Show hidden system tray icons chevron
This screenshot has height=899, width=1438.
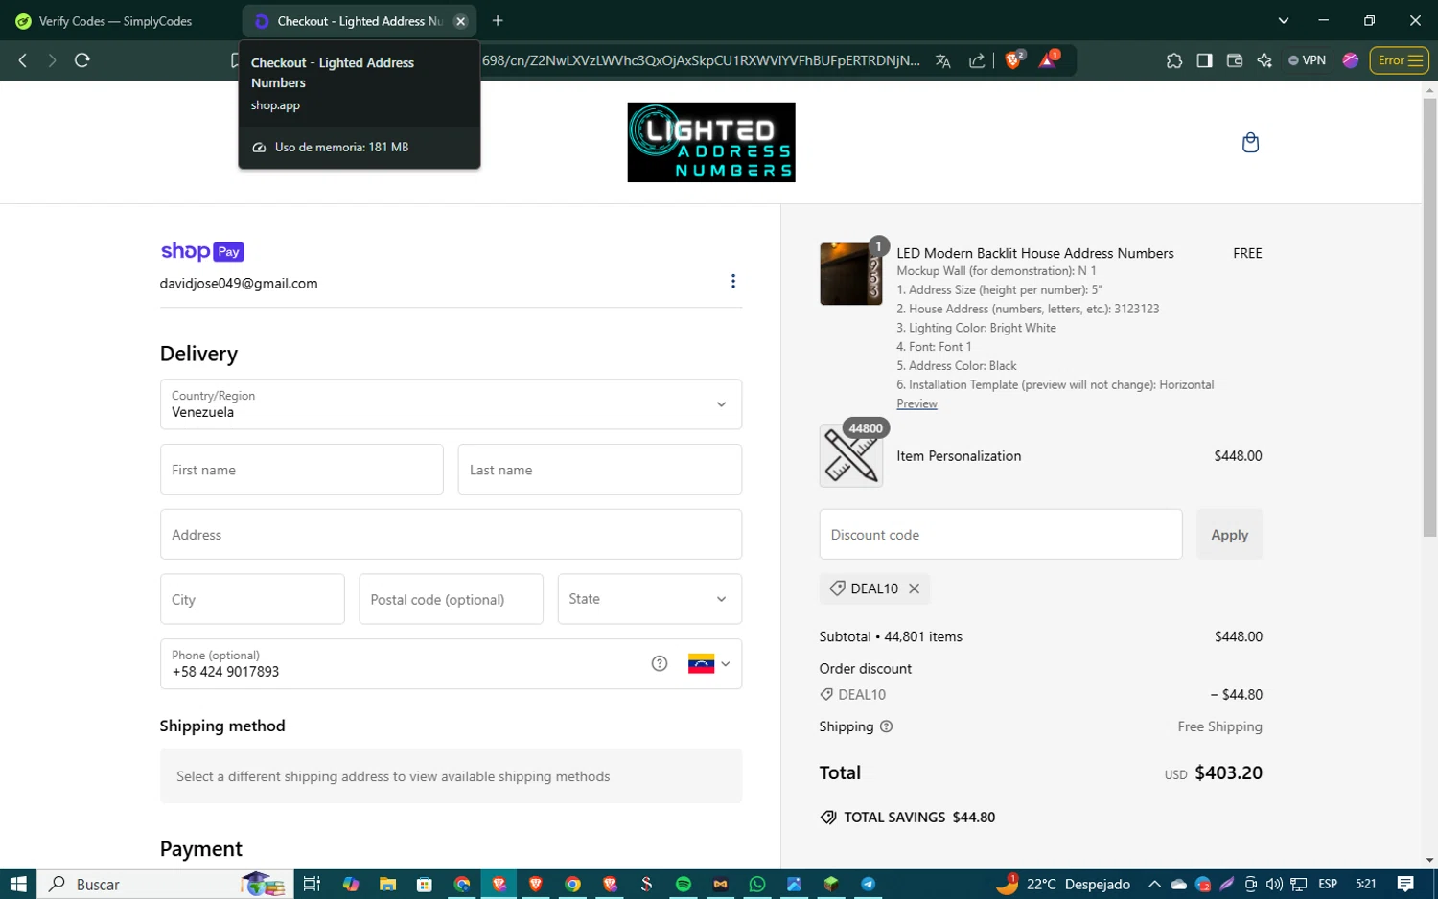(1155, 884)
